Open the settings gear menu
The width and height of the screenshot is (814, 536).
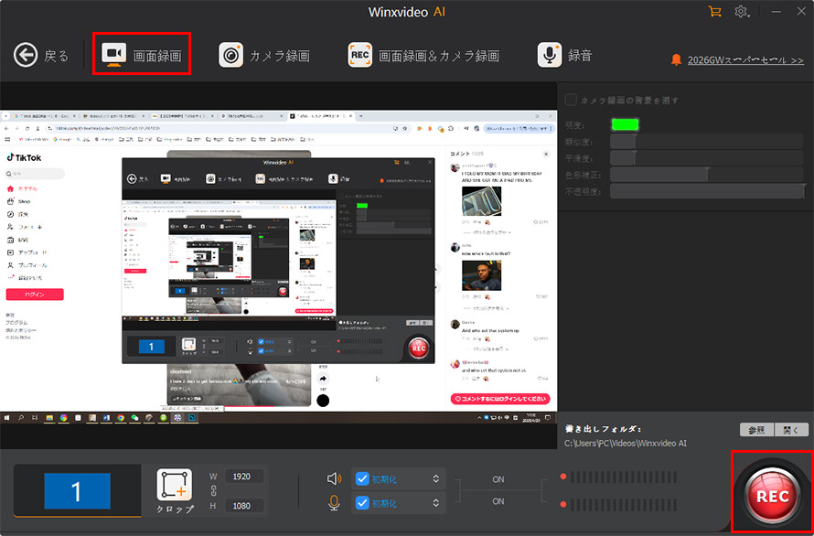point(742,11)
